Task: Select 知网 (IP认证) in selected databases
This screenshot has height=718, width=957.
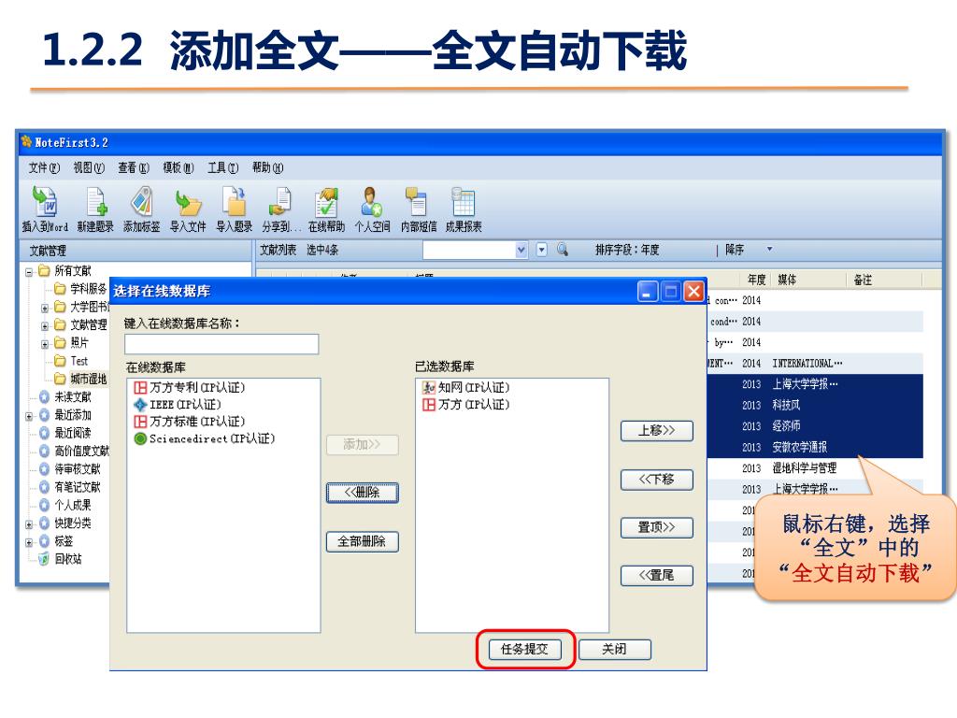Action: (465, 387)
